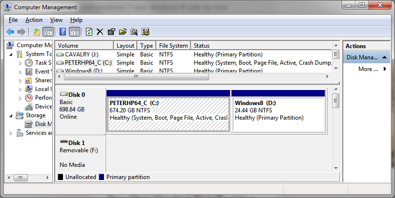The image size is (395, 198).
Task: Sort by the File System column header
Action: (173, 46)
